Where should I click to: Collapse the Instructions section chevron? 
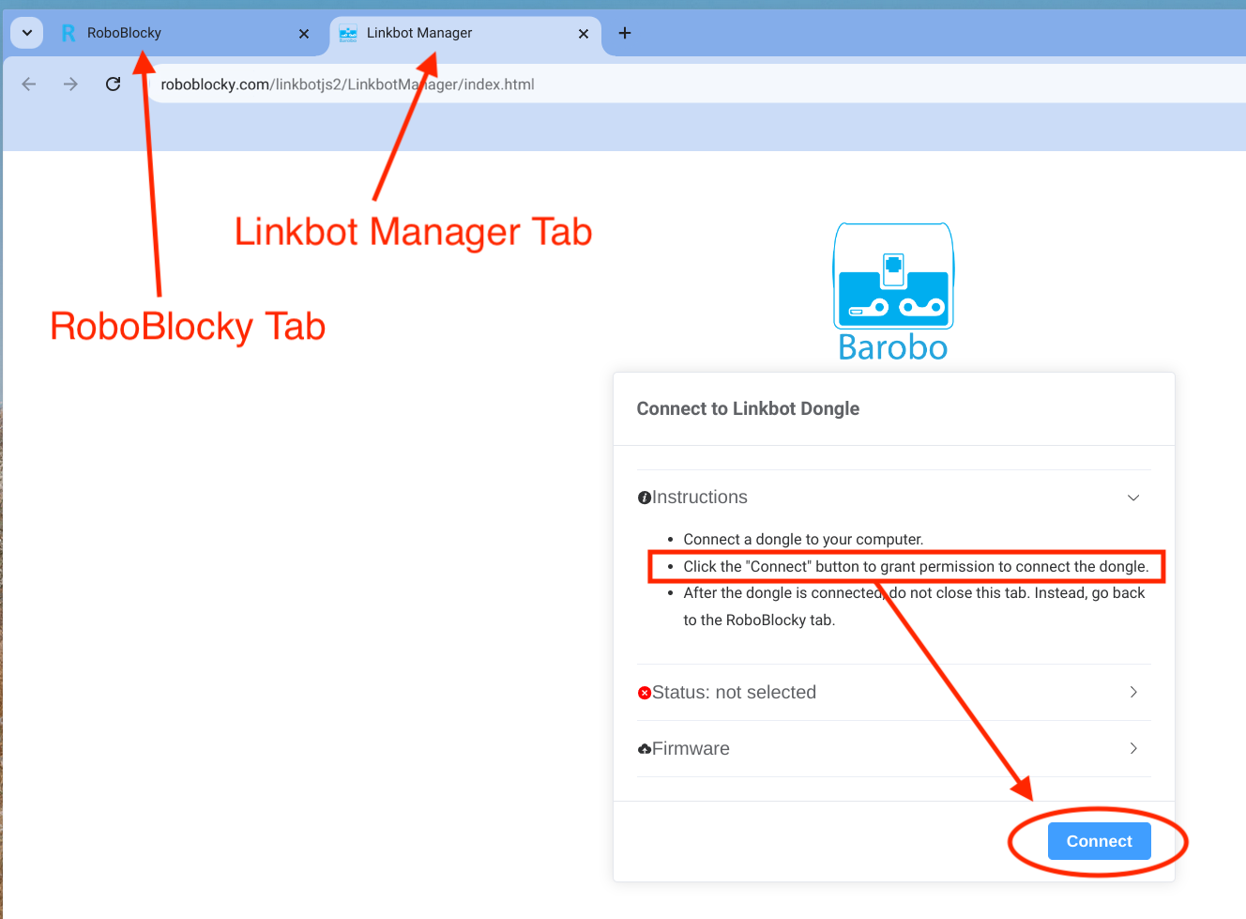(1133, 498)
